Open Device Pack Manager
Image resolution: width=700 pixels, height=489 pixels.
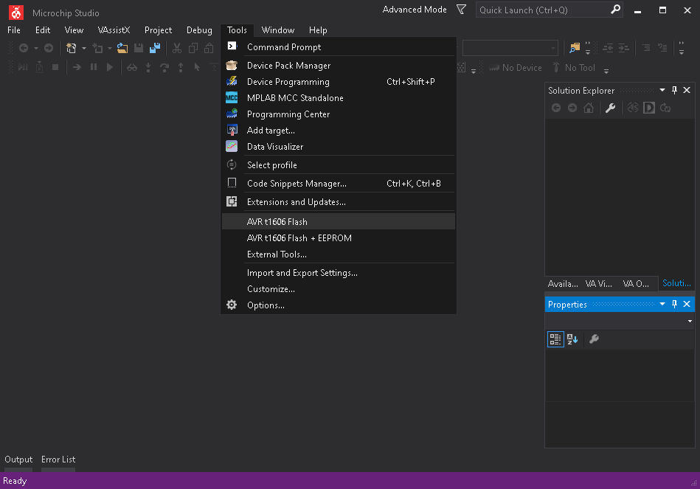pyautogui.click(x=339, y=66)
